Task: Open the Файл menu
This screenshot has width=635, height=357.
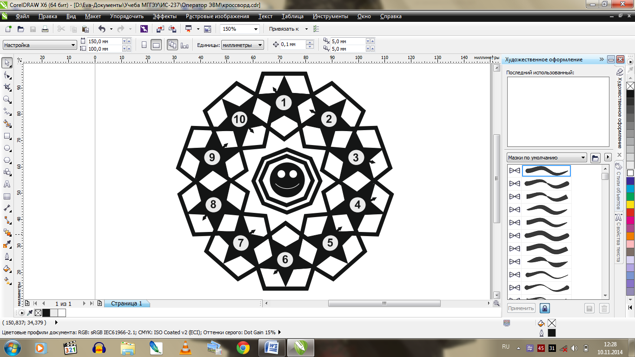Action: [22, 16]
